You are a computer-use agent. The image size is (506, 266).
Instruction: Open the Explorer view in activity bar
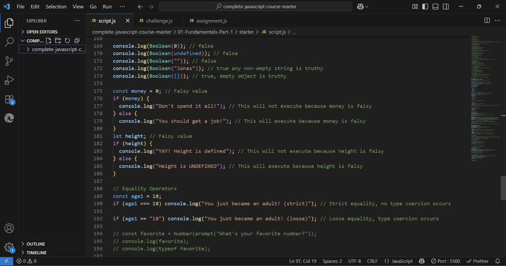click(x=9, y=23)
